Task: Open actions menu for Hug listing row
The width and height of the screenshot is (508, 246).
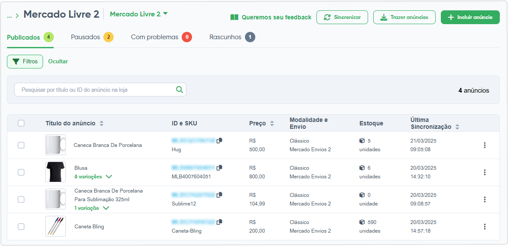Action: (x=485, y=145)
